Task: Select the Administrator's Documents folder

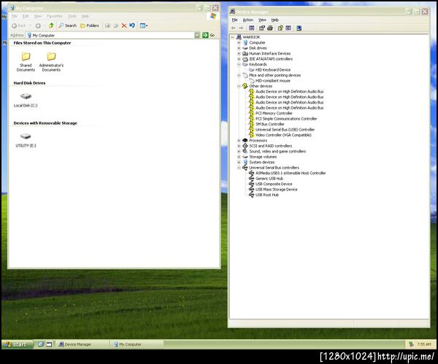Action: pos(51,62)
